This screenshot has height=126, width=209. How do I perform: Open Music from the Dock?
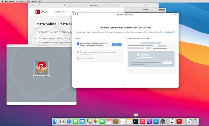(x=142, y=121)
